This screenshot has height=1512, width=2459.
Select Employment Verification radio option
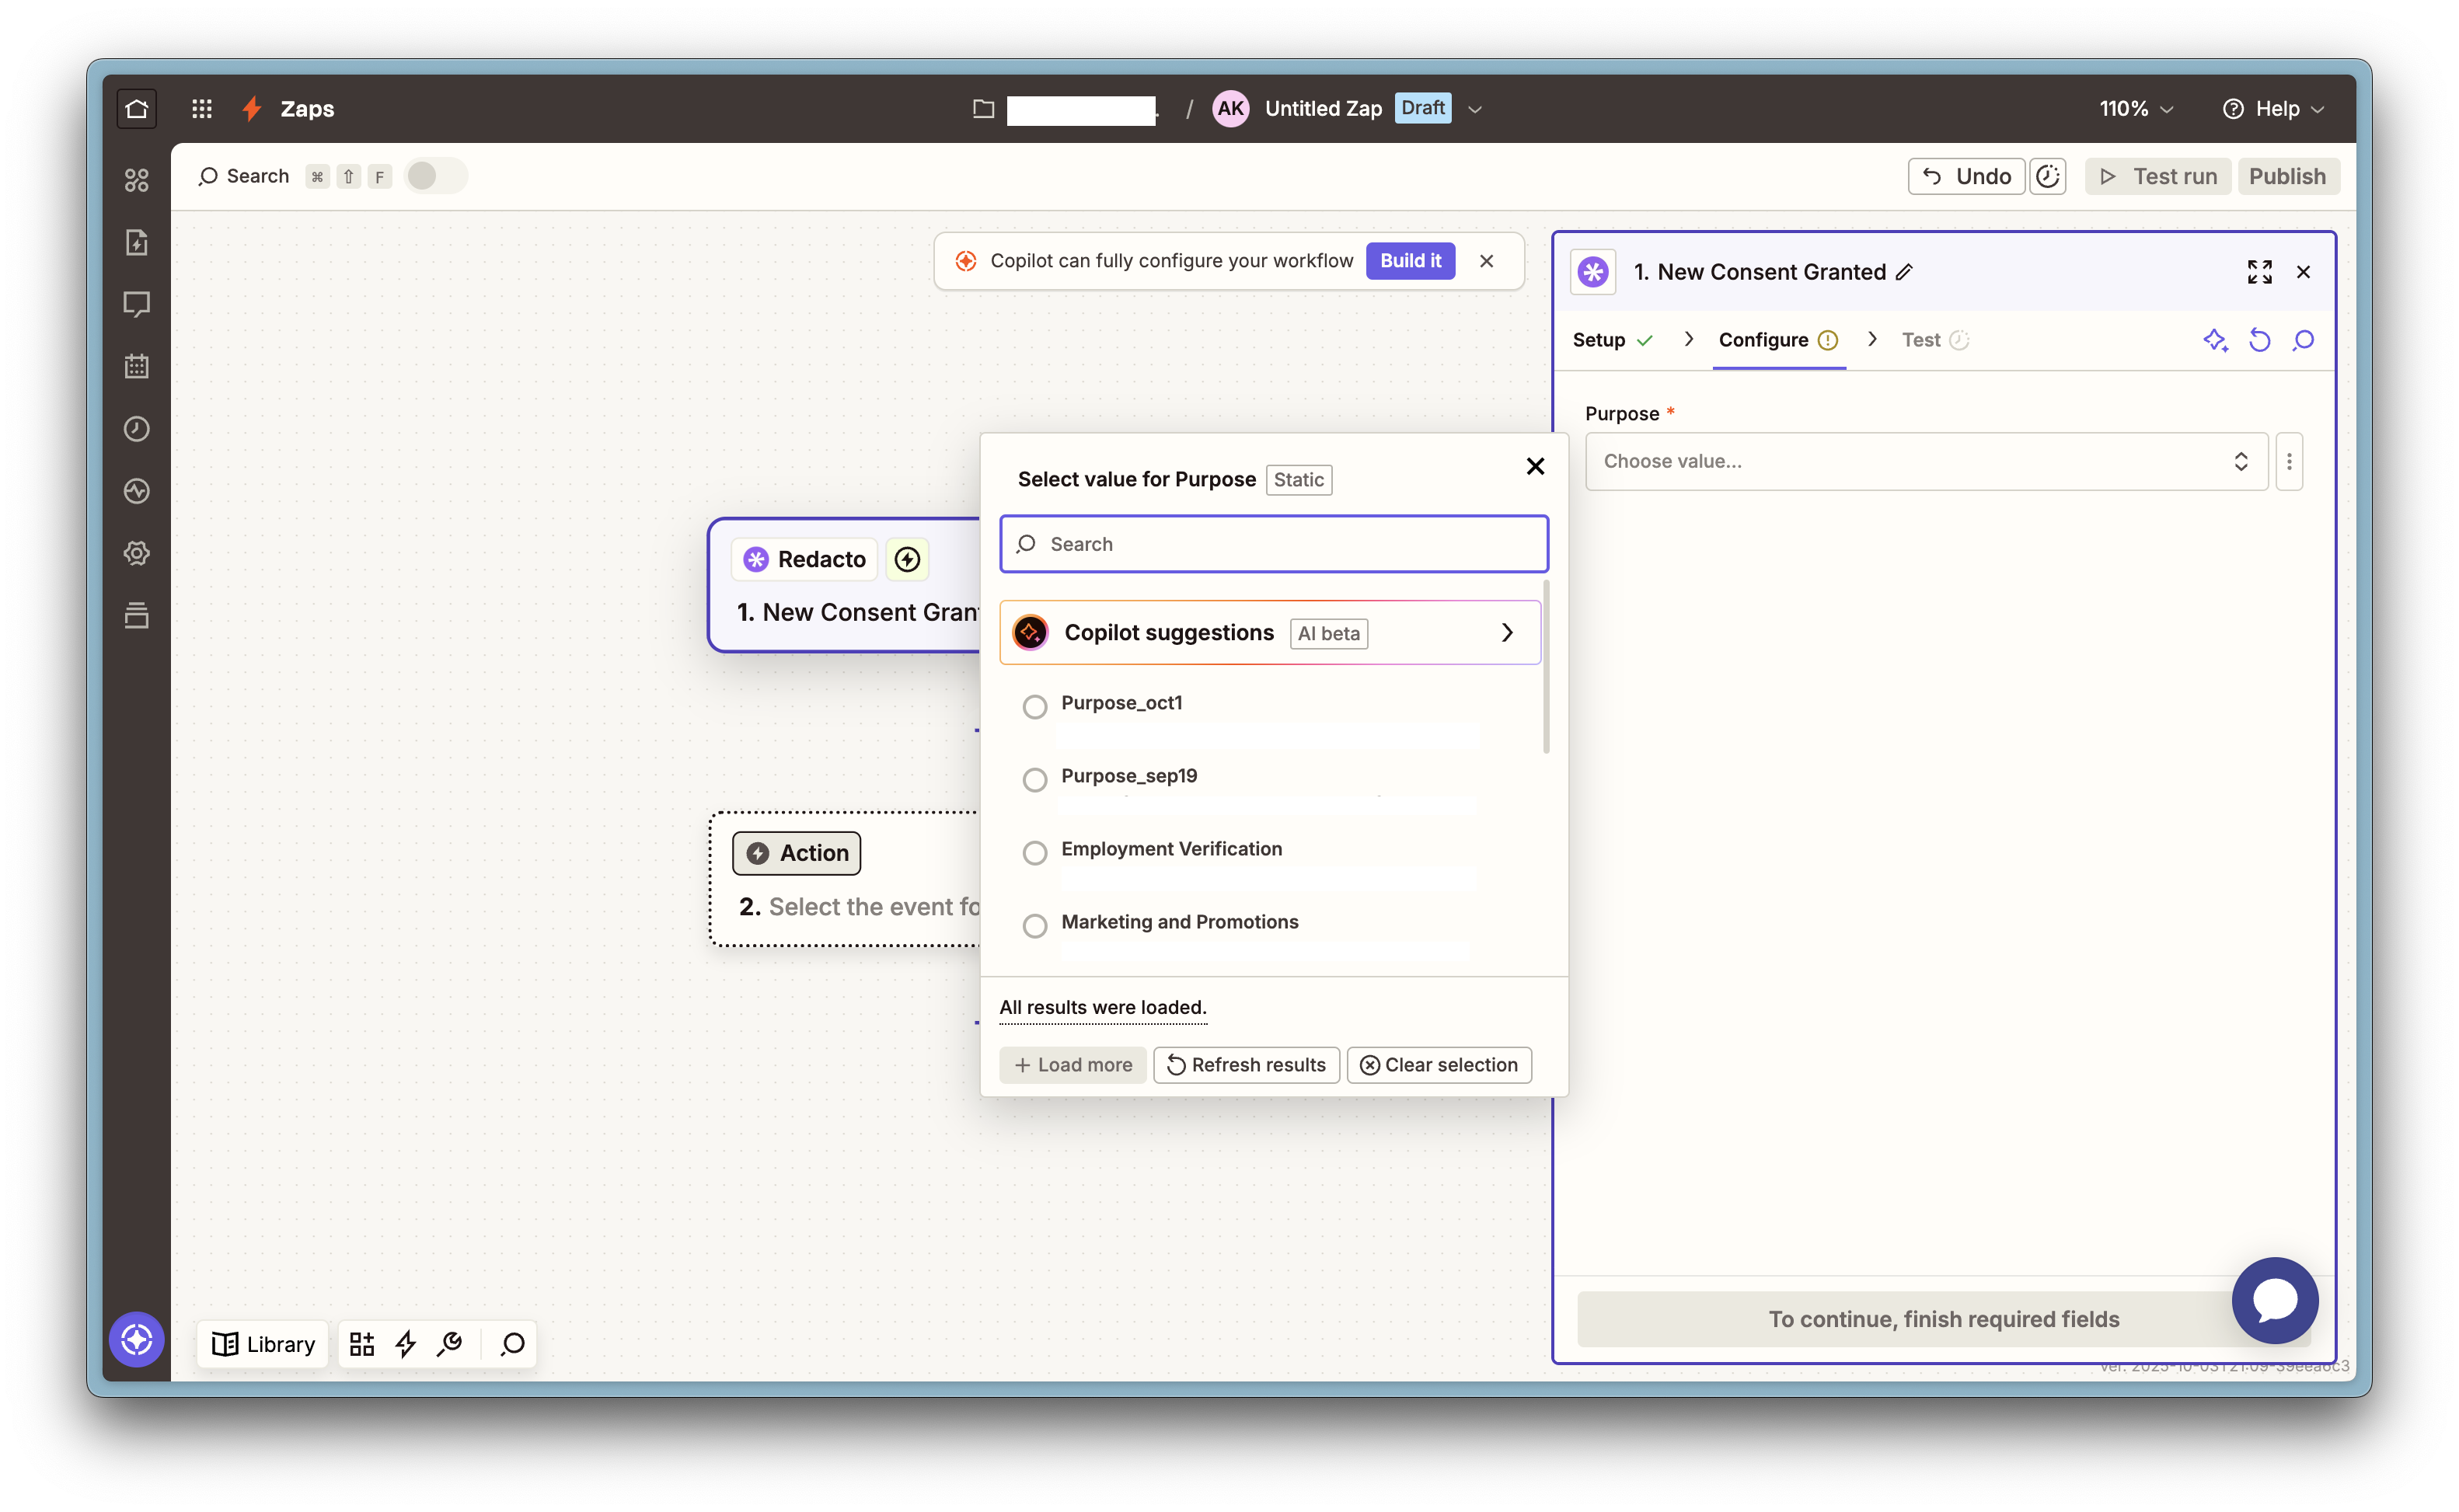tap(1035, 853)
